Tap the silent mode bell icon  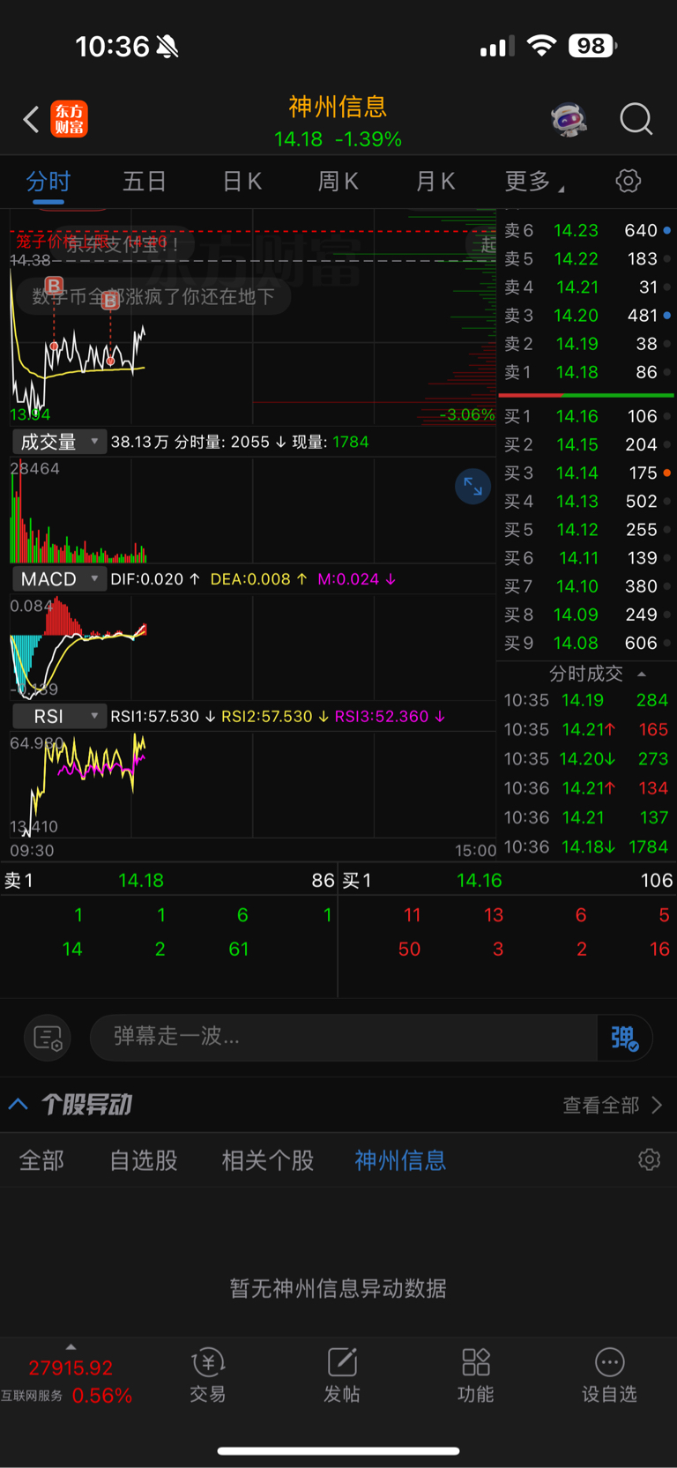(167, 46)
